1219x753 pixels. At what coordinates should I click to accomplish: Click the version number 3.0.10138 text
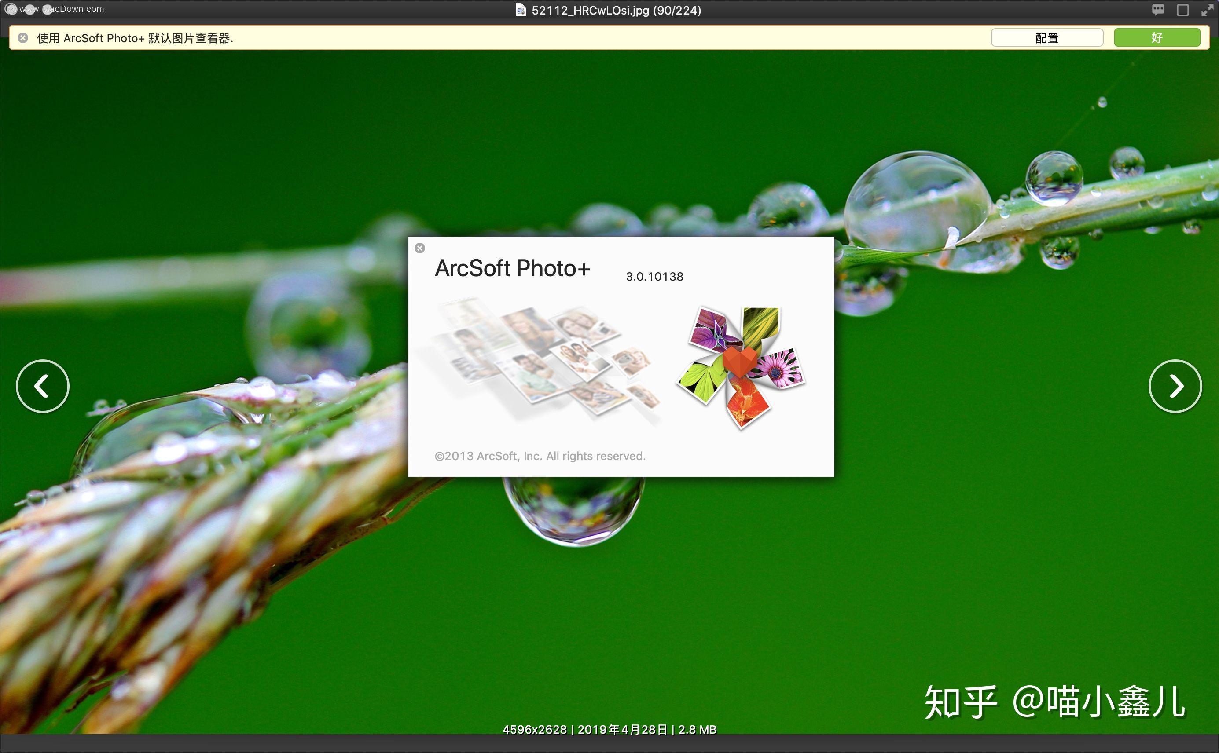pos(654,276)
